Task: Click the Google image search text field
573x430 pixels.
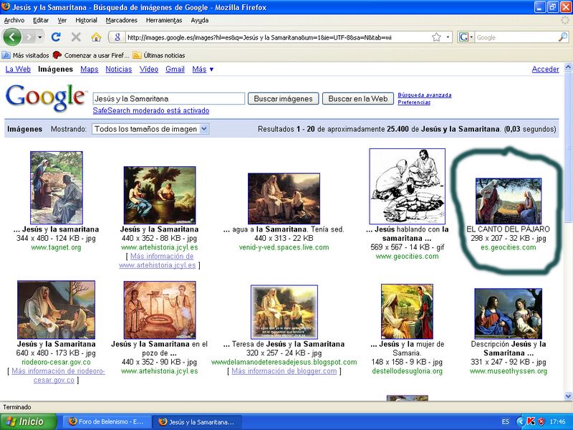Action: click(168, 99)
